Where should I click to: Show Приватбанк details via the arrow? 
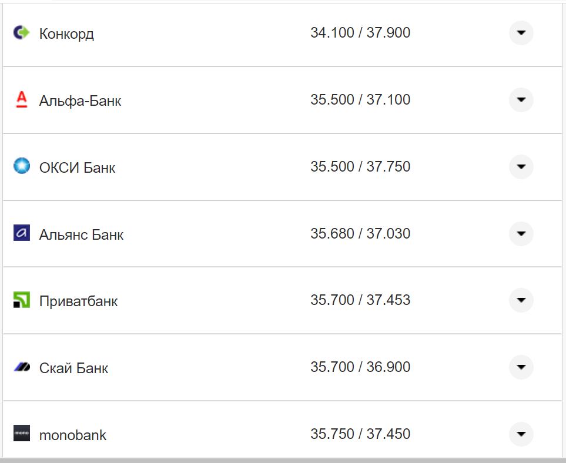pos(521,300)
